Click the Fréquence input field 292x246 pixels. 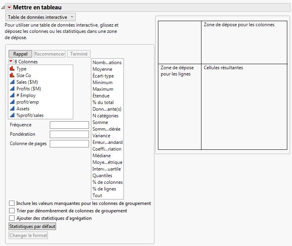coord(69,125)
